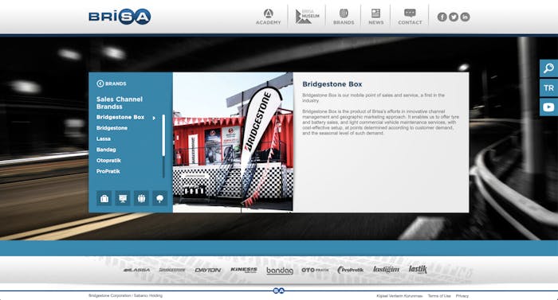Select Bandag in the brand list

pos(106,150)
